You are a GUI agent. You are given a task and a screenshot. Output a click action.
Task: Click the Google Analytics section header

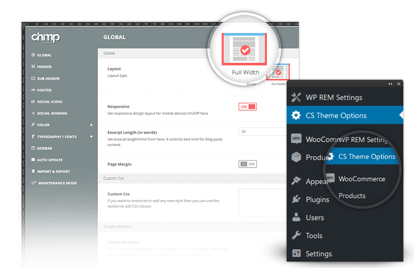(x=192, y=227)
